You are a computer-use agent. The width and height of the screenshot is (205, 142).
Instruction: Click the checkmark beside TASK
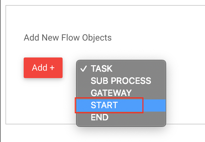click(x=83, y=69)
